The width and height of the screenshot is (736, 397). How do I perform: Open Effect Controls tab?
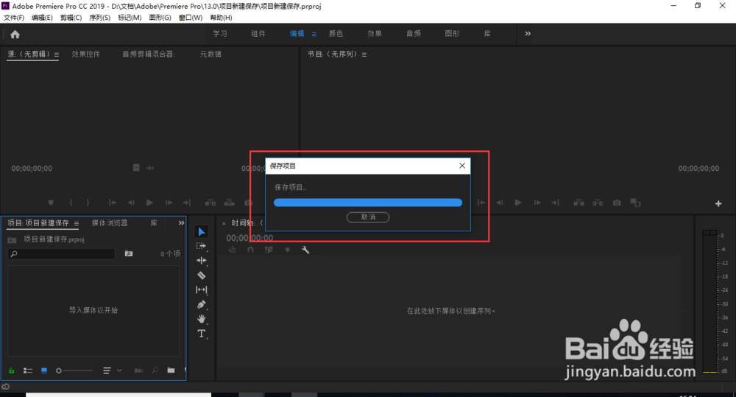pyautogui.click(x=85, y=54)
